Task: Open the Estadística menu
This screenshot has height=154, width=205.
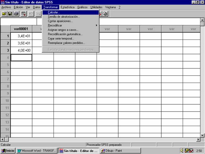Action: [x=67, y=7]
